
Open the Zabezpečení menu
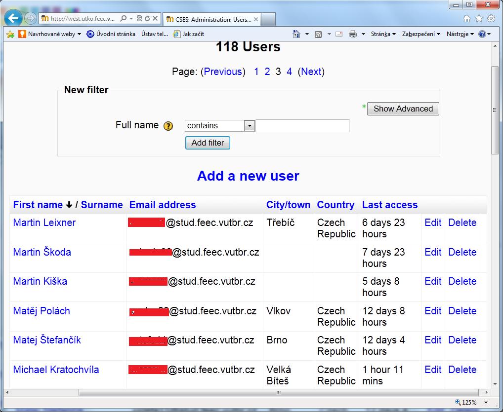tap(421, 34)
